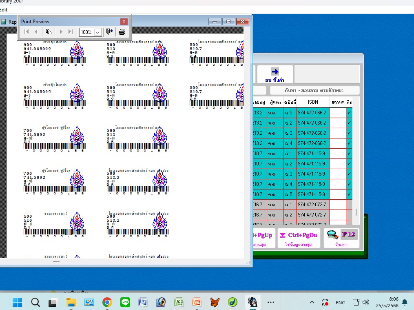Screen dimensions: 414x310
Task: Open the 100% zoom dropdown
Action: coord(97,32)
